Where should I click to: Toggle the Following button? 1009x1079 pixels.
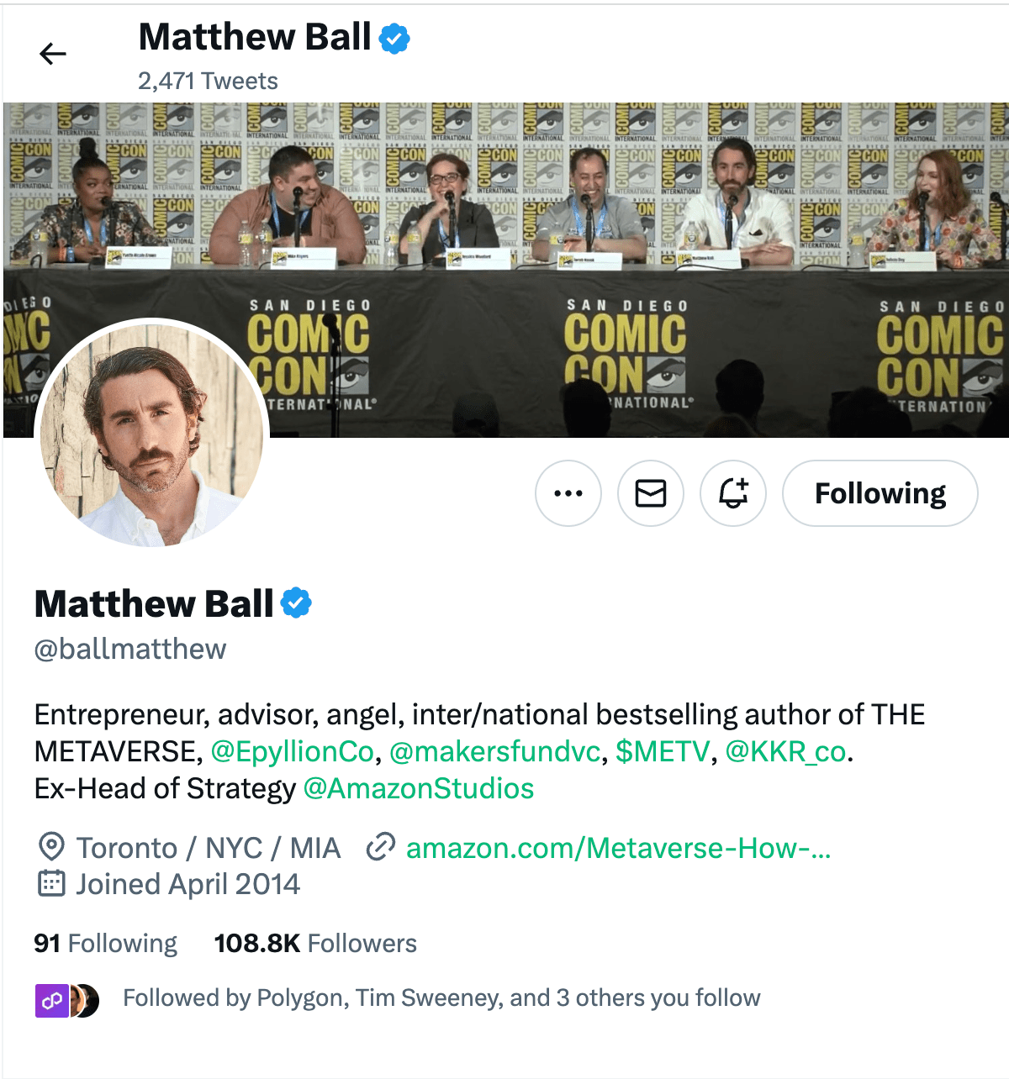[880, 493]
